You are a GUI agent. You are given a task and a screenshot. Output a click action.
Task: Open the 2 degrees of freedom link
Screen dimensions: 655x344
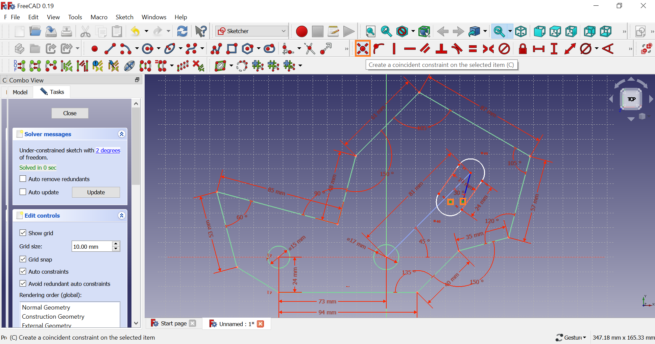[x=108, y=150]
